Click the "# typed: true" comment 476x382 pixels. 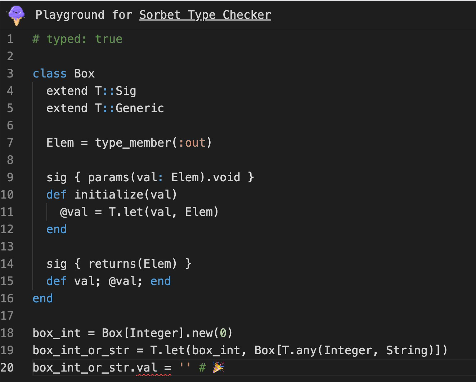77,39
